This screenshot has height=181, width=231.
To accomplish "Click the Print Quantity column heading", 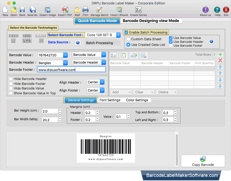I will click(x=204, y=63).
